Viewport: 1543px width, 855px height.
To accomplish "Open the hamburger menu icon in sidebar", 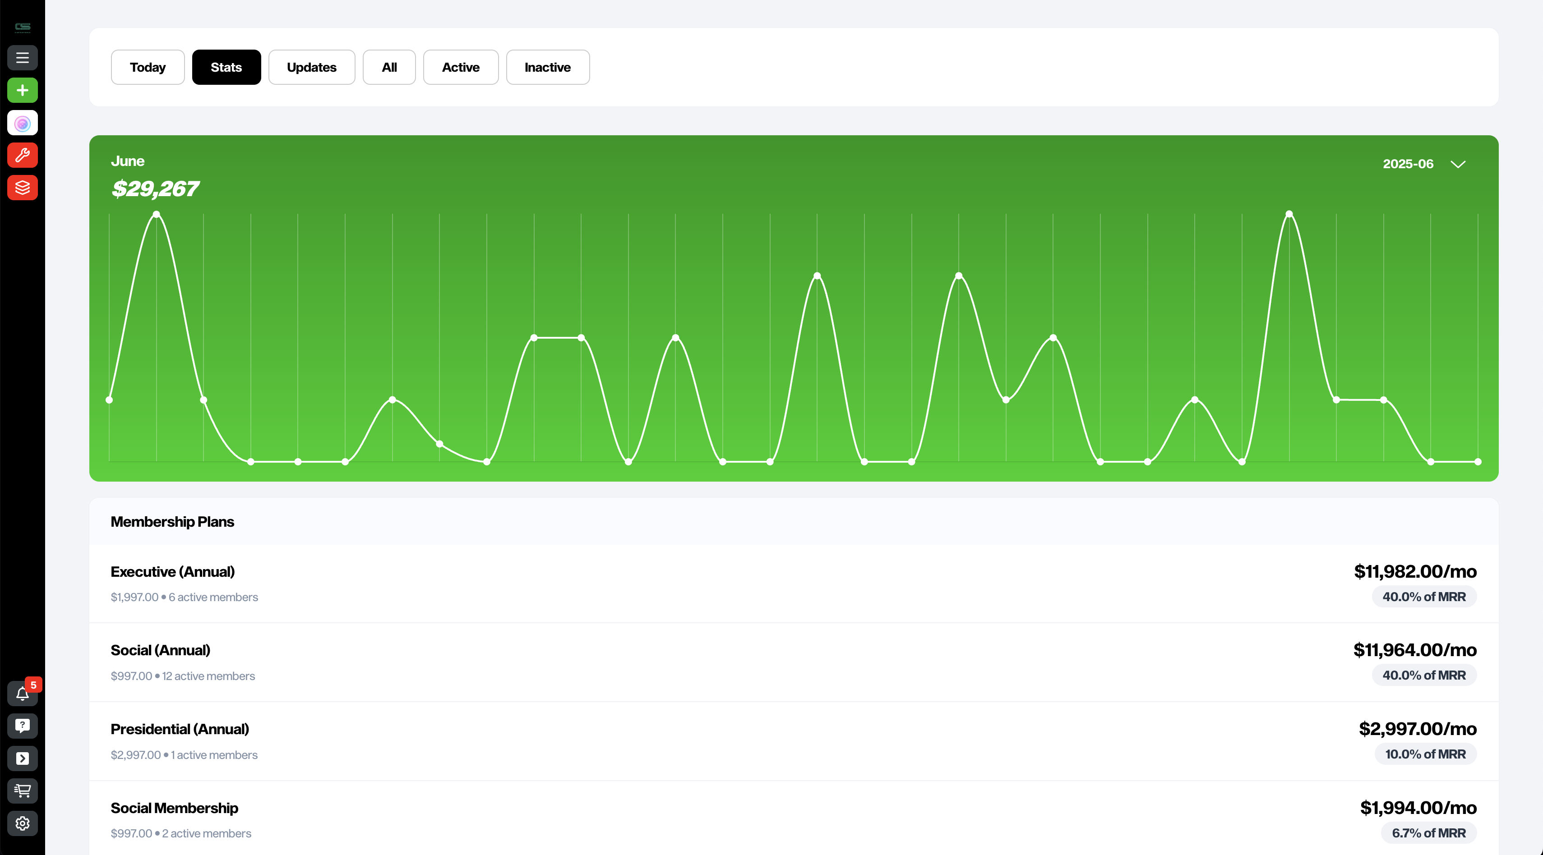I will 22,58.
